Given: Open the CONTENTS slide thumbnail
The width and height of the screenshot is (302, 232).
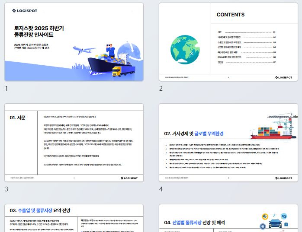Looking at the screenshot, I should tap(228, 42).
